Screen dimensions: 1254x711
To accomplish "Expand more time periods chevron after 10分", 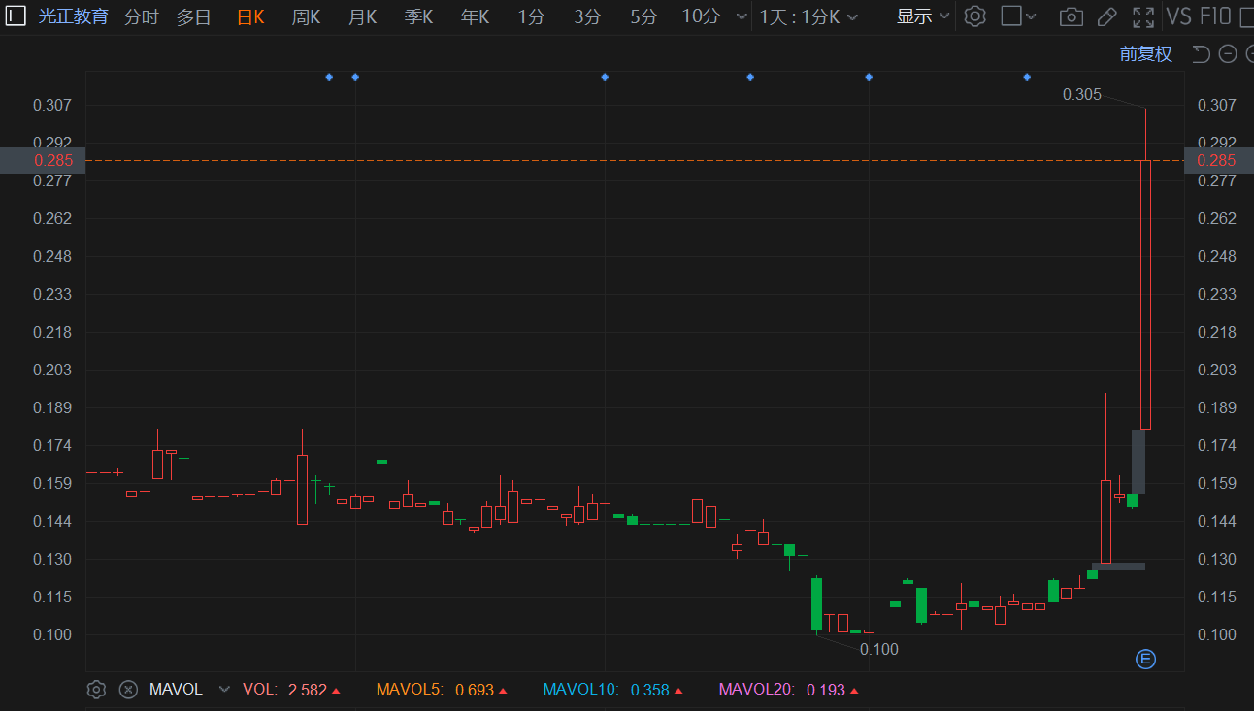I will [742, 16].
